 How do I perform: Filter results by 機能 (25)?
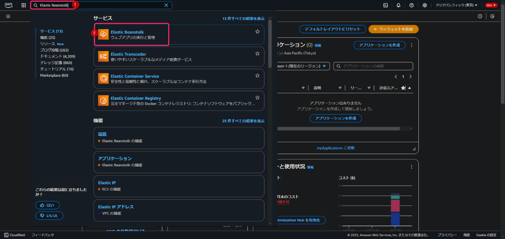pos(48,37)
